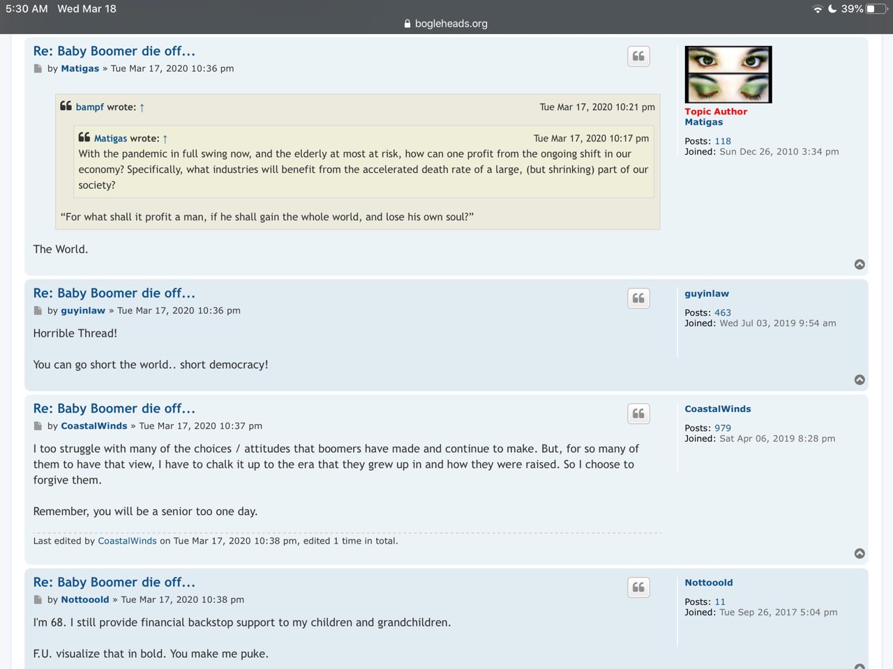View Matigas's 118 posts
893x669 pixels.
[723, 141]
